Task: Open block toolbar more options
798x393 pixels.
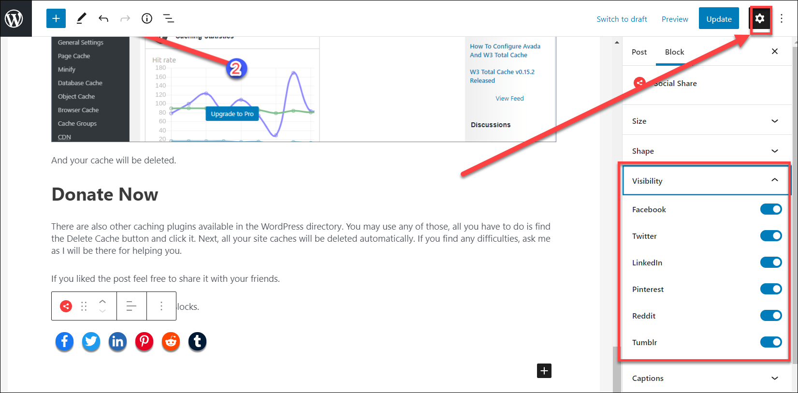Action: click(x=161, y=306)
